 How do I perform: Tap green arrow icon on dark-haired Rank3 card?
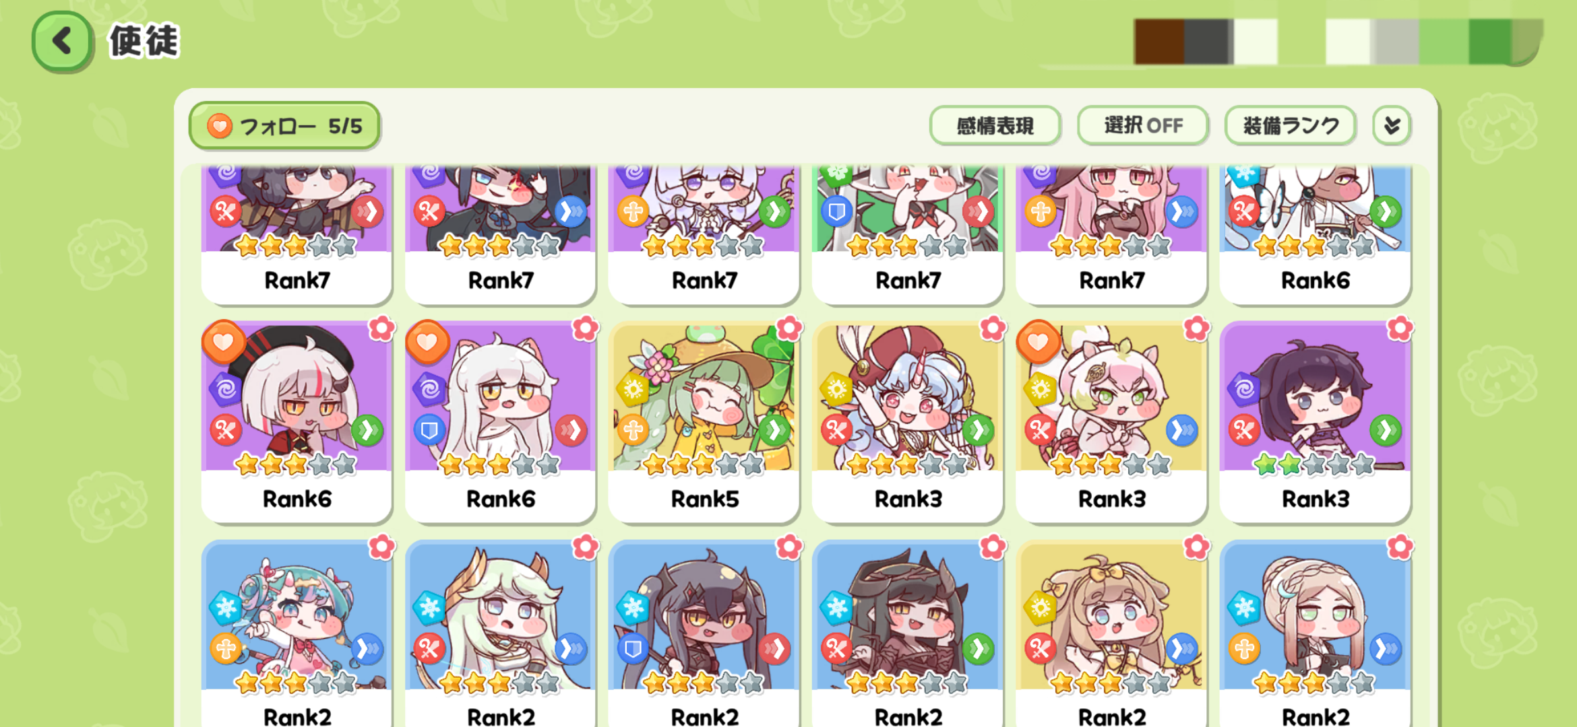click(x=1386, y=430)
